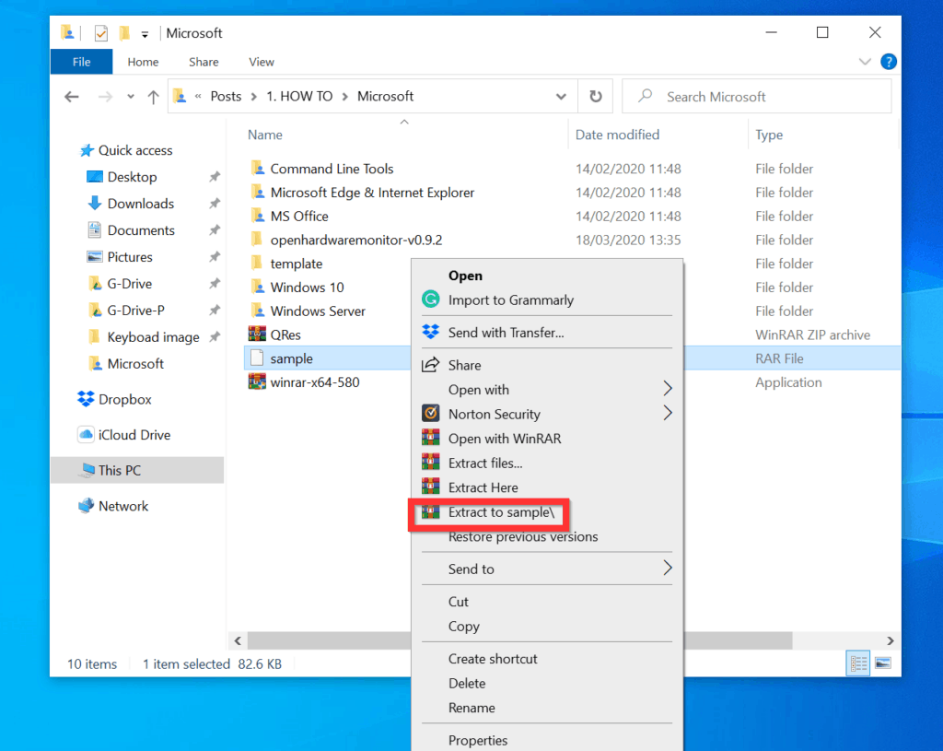The width and height of the screenshot is (943, 751).
Task: Go up one folder with Up arrow
Action: 153,97
